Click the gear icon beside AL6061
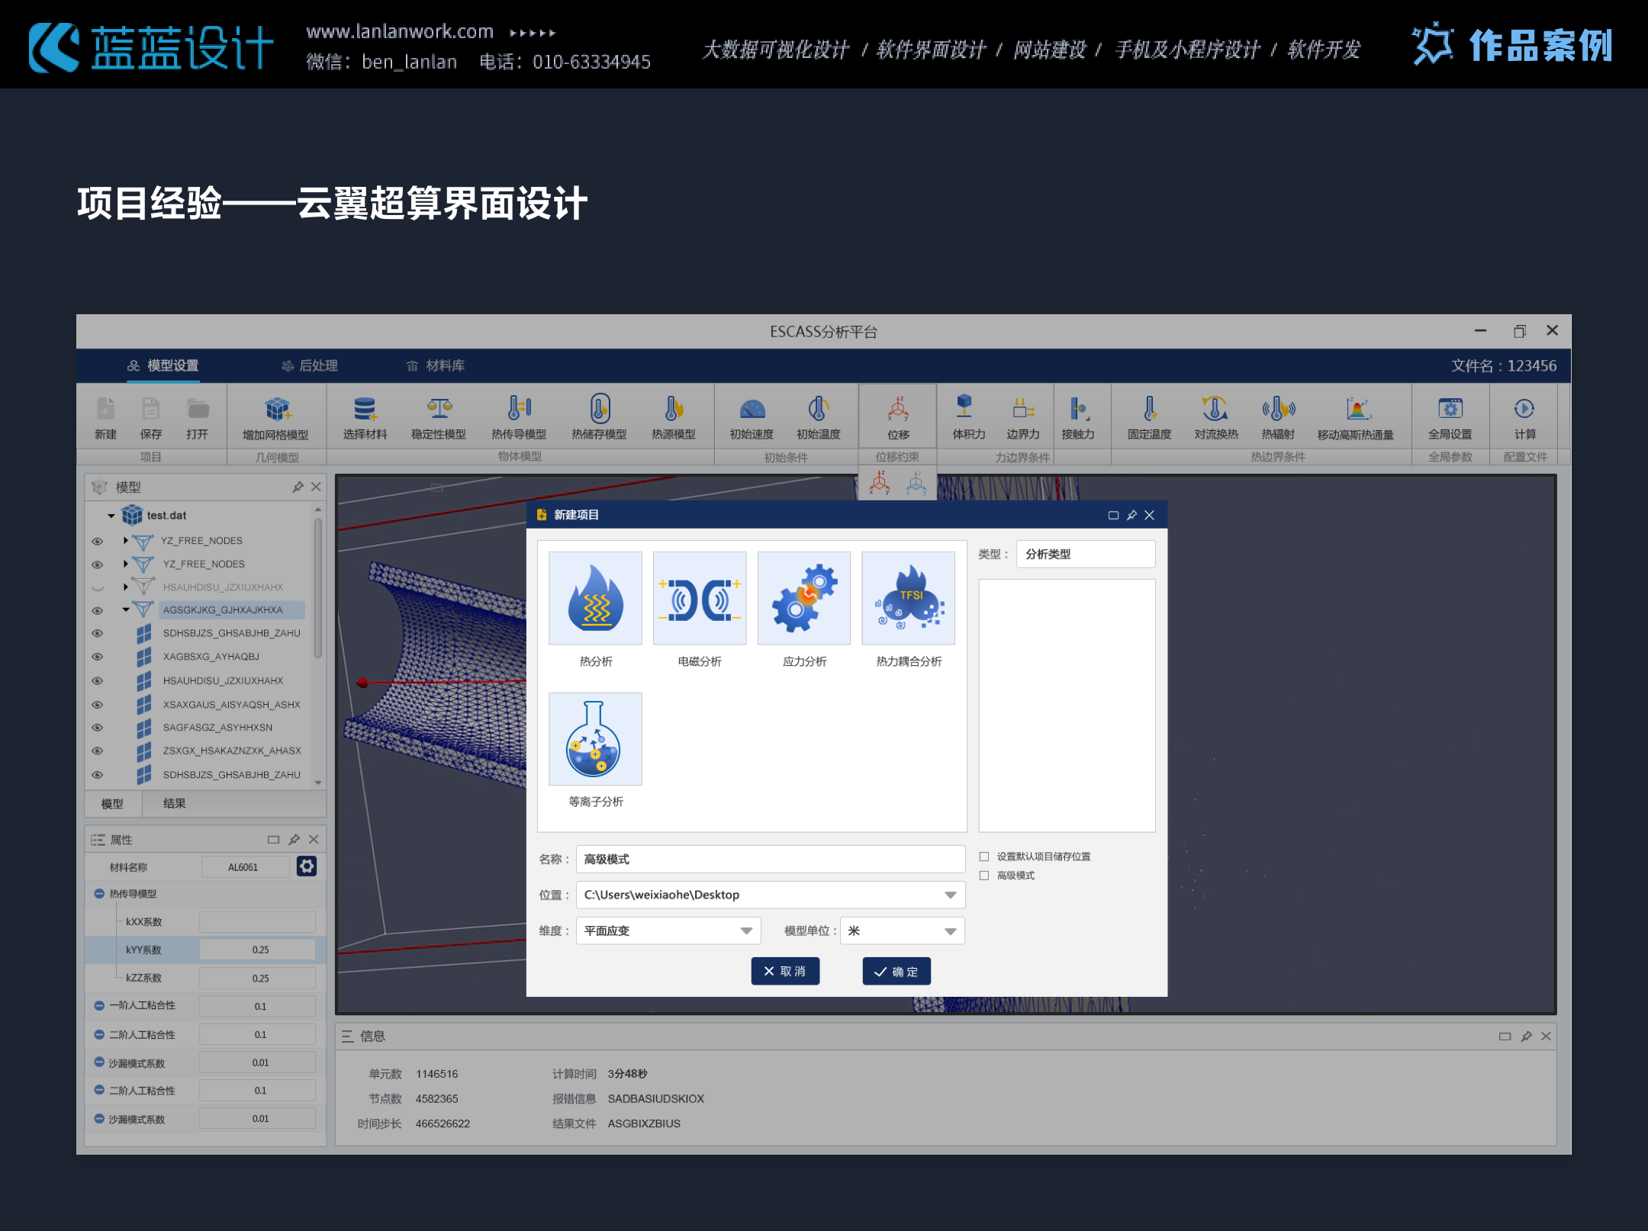The image size is (1648, 1231). [x=307, y=866]
